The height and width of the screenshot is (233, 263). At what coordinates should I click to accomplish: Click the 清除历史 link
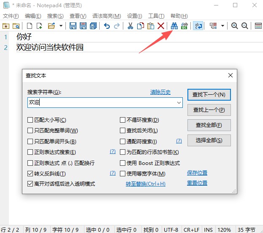click(160, 92)
